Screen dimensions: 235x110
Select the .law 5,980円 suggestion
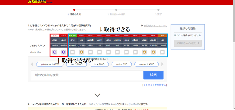point(77,64)
